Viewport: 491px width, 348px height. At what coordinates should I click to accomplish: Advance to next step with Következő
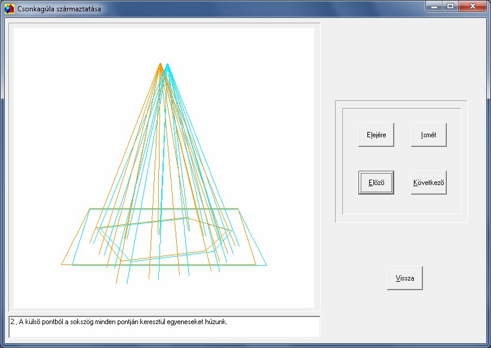[x=428, y=183]
